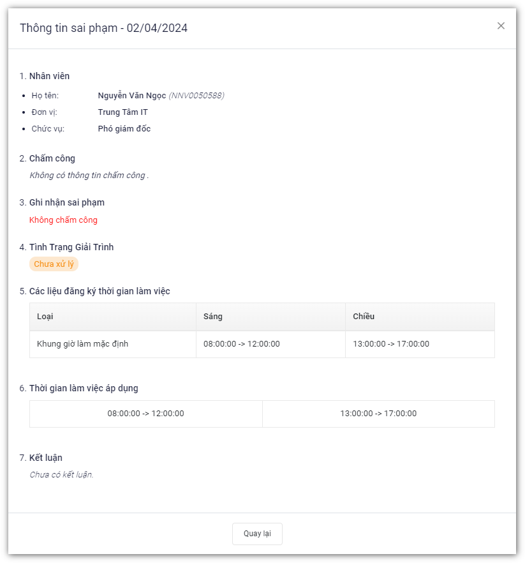
Task: Select the Khung giờ làm mặc định cell
Action: [x=83, y=344]
